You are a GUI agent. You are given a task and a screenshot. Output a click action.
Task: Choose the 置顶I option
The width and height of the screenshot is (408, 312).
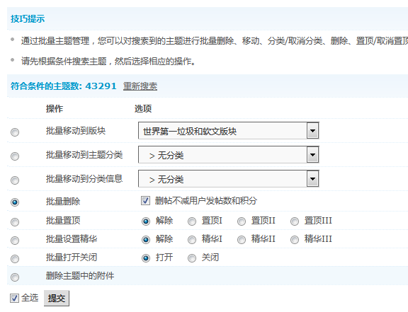[192, 221]
